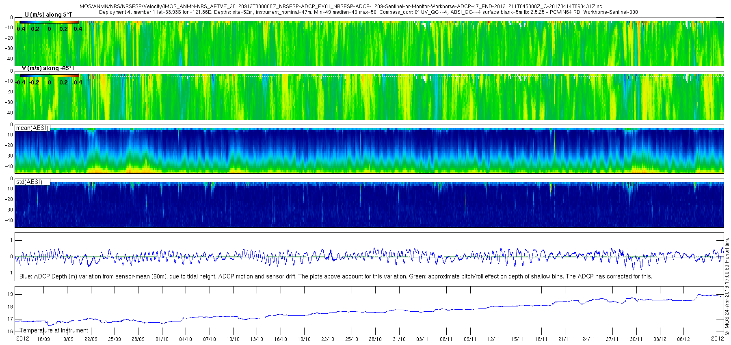Click the '06/12' date axis label

683,339
